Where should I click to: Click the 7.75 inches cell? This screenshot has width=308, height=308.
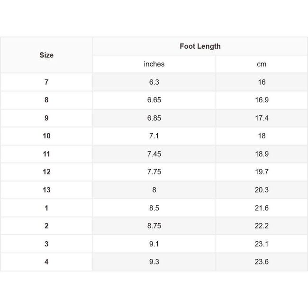pyautogui.click(x=154, y=172)
